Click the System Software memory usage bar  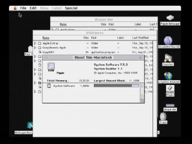[116, 85]
